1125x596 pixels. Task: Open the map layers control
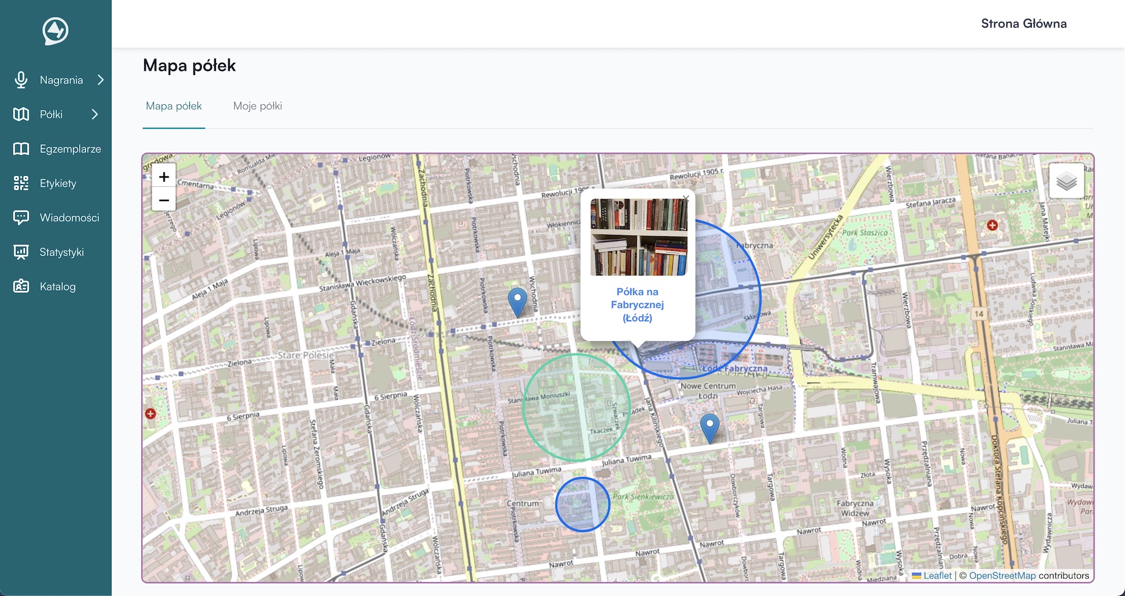coord(1066,181)
